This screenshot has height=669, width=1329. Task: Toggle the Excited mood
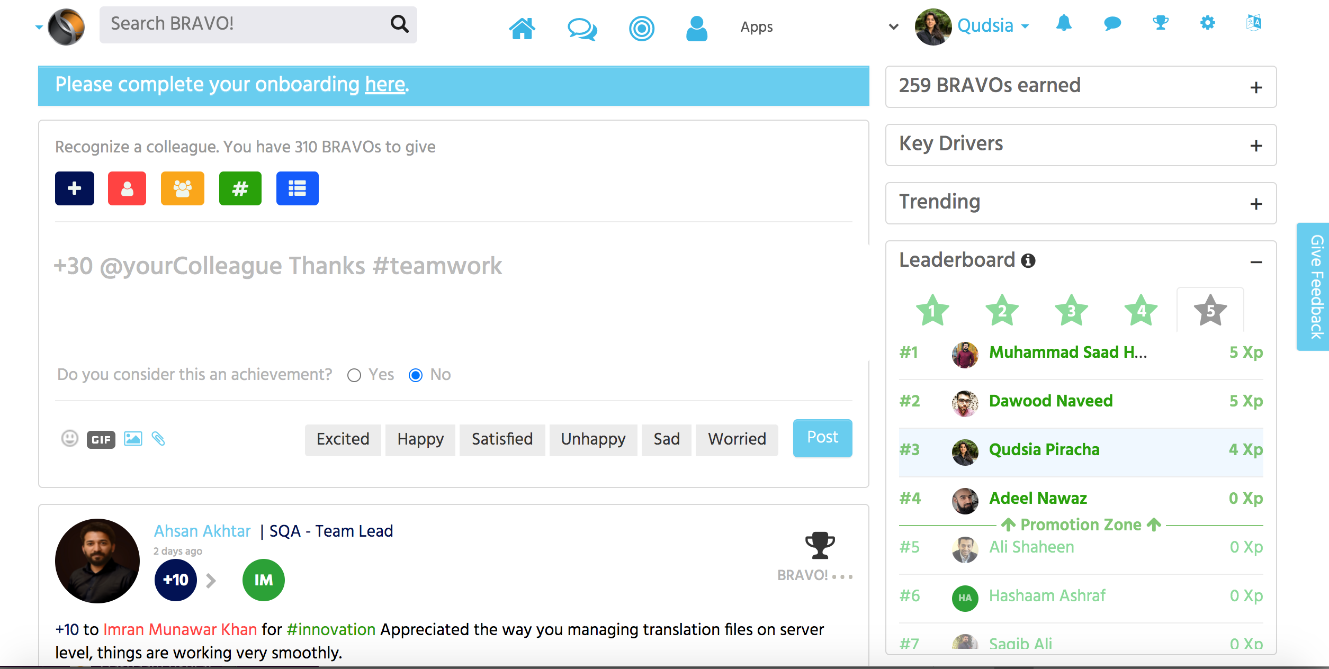(x=343, y=440)
